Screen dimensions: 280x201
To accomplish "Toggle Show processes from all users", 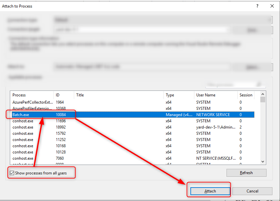I will (x=12, y=173).
